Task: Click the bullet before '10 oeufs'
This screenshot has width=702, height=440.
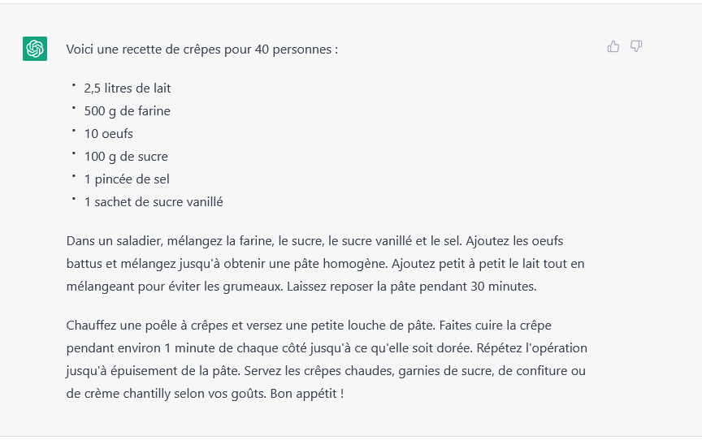Action: (x=74, y=131)
